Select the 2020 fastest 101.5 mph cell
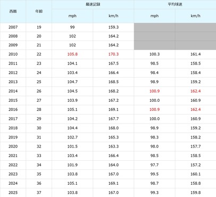Screen dimensions: 216x197 (72, 146)
